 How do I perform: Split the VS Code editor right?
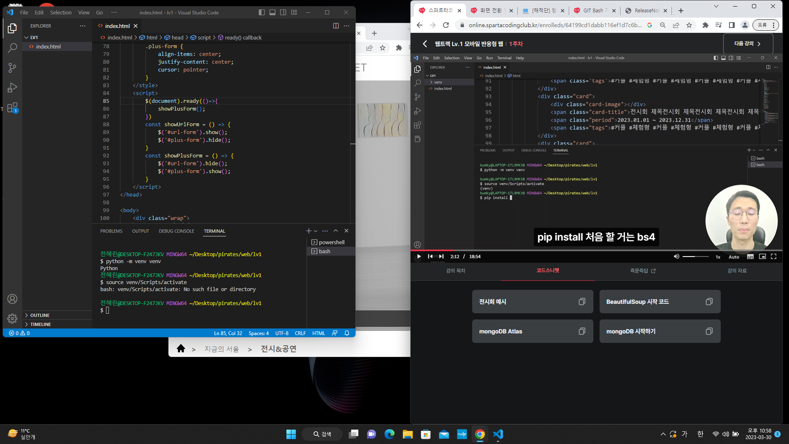[336, 26]
